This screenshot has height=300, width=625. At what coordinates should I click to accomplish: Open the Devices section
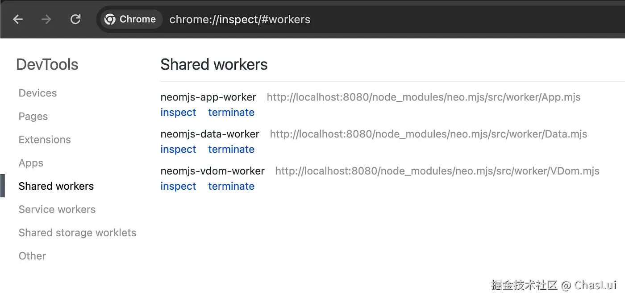tap(37, 93)
